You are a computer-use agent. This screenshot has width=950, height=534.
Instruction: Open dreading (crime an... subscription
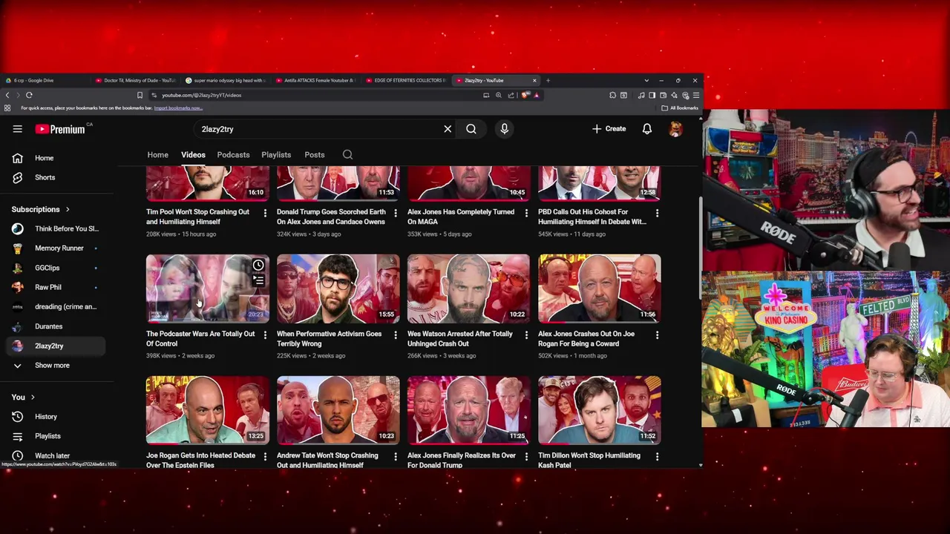point(56,307)
